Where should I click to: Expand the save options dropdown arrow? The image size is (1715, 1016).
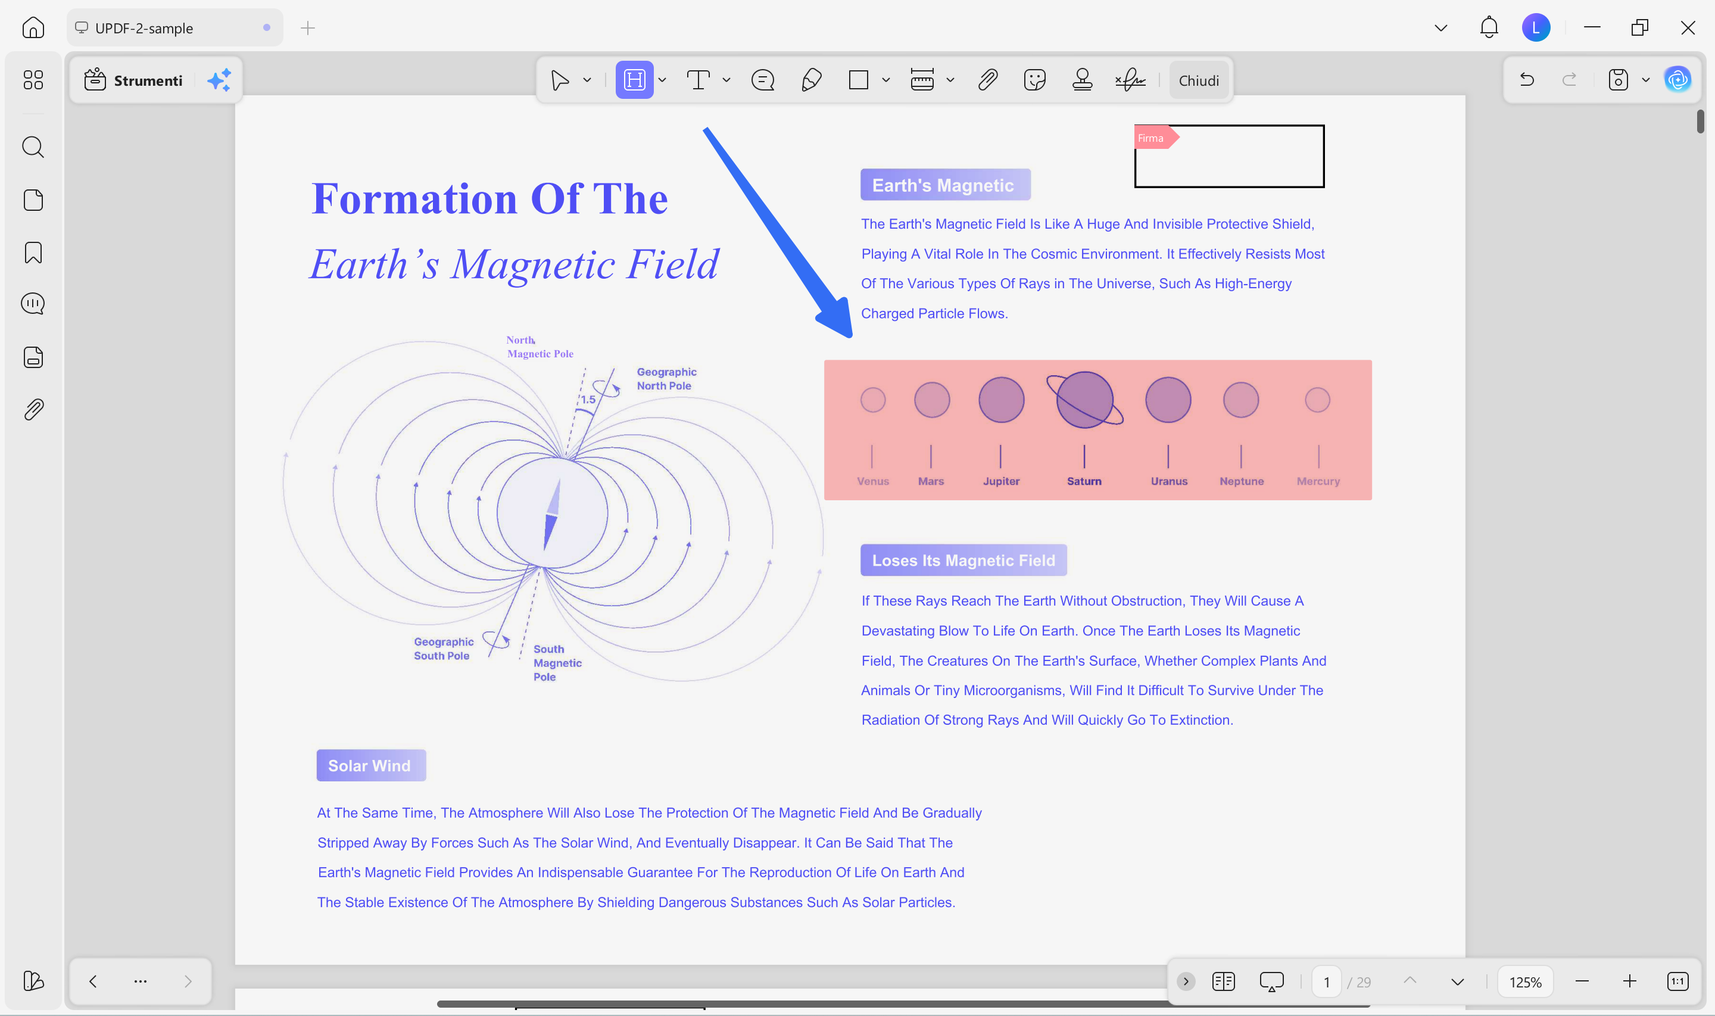click(x=1646, y=80)
